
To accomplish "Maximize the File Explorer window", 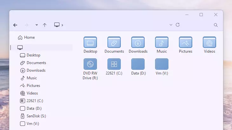I will pos(201,15).
